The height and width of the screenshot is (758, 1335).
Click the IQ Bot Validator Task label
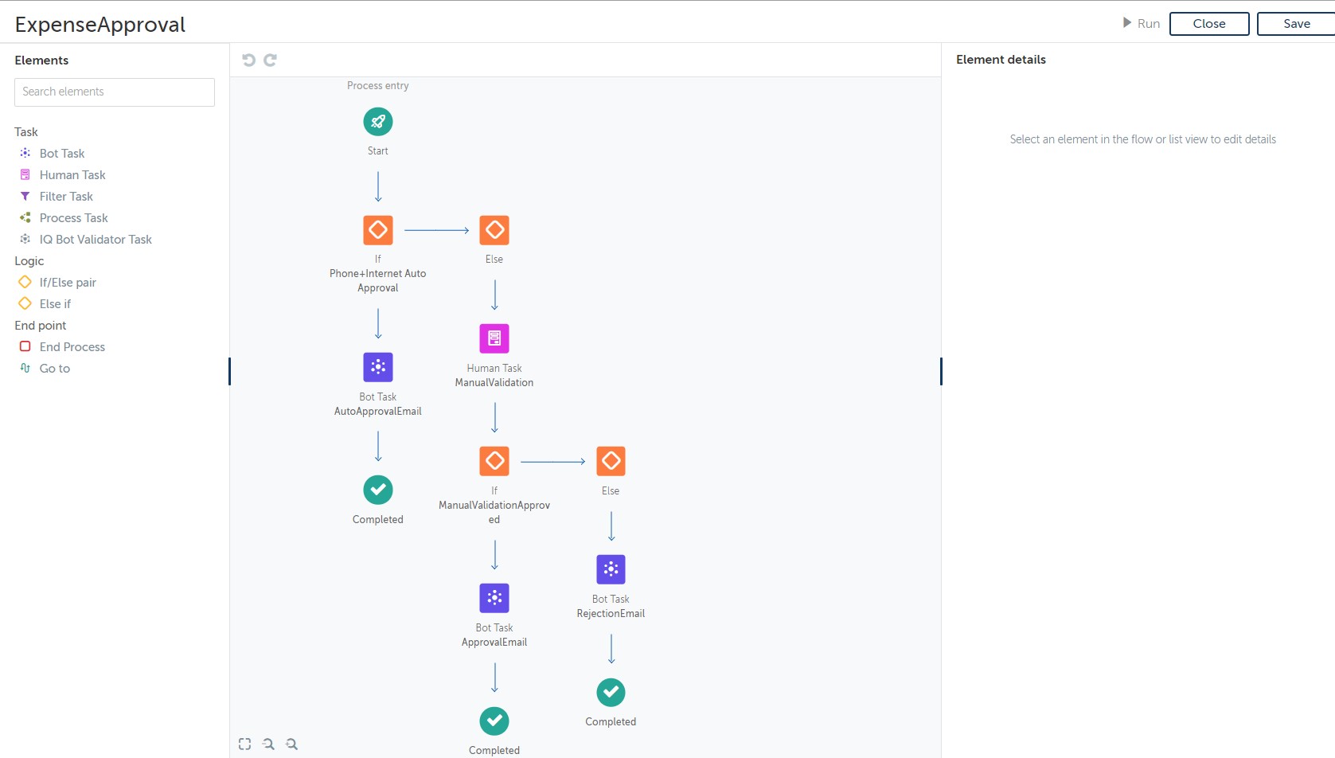(96, 239)
